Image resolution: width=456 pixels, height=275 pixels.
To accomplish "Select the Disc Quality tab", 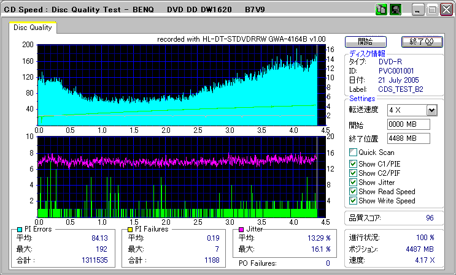I will pos(33,28).
